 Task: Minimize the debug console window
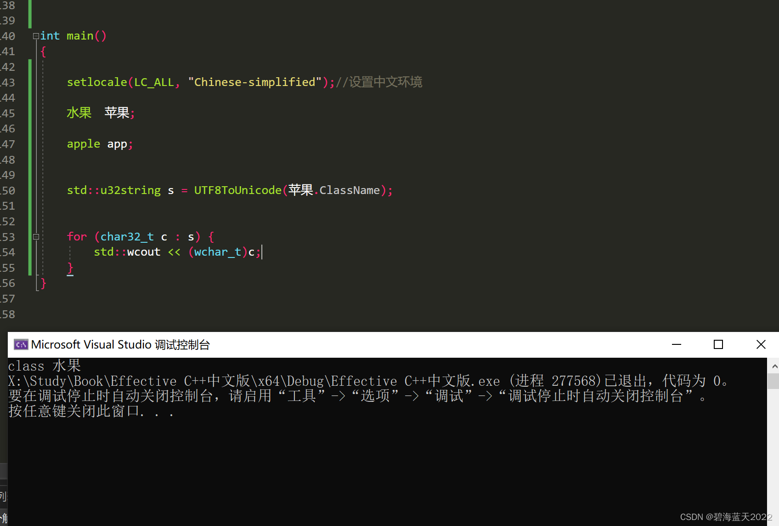click(x=677, y=344)
